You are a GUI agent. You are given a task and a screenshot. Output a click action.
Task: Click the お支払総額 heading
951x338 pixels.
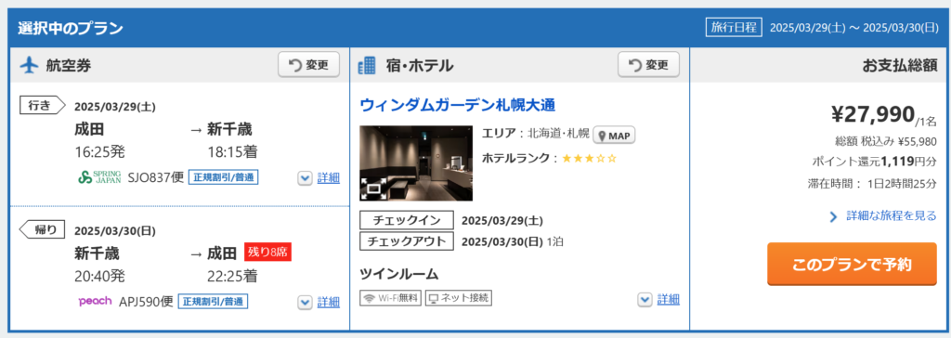click(x=900, y=66)
